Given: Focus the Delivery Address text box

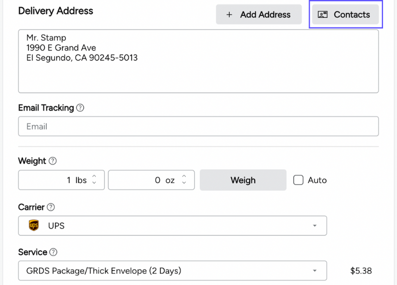Looking at the screenshot, I should 198,61.
